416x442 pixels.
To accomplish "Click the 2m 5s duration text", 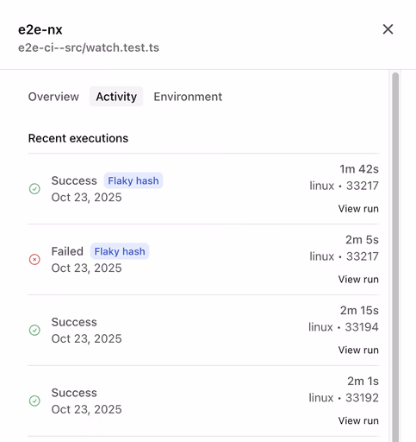I will 362,240.
